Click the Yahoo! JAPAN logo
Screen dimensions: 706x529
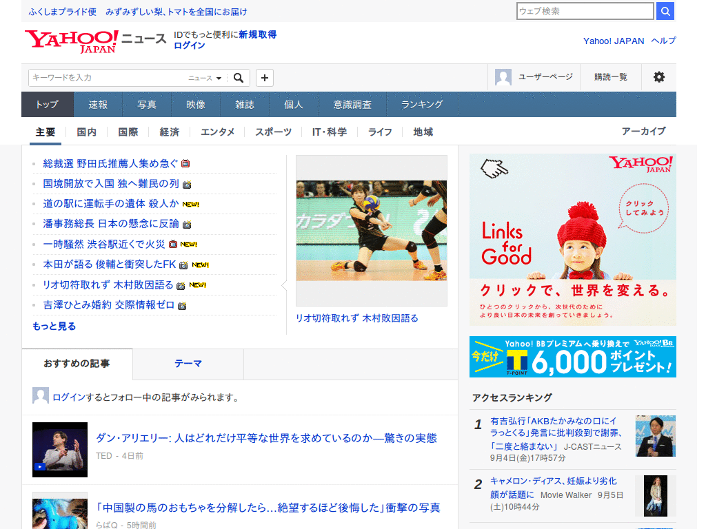point(72,41)
